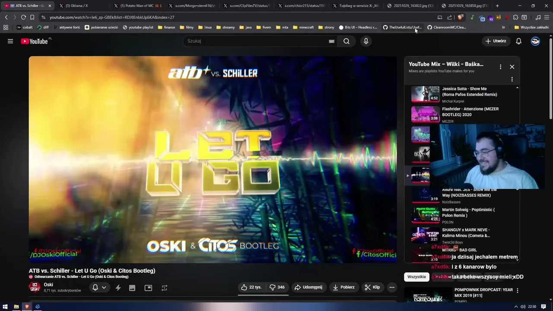This screenshot has height=311, width=553.
Task: Open the GitHub TheUsefulLists bookmark
Action: [x=402, y=27]
